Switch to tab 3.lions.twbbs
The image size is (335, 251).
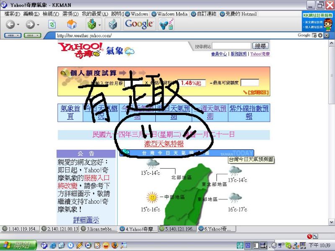(x=99, y=229)
